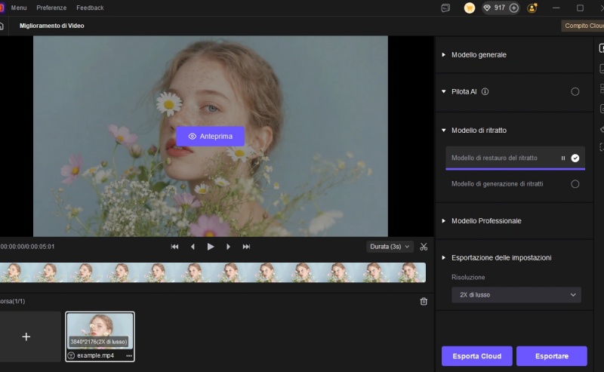
Task: Collapse the Modello di ritratto section
Action: [443, 130]
